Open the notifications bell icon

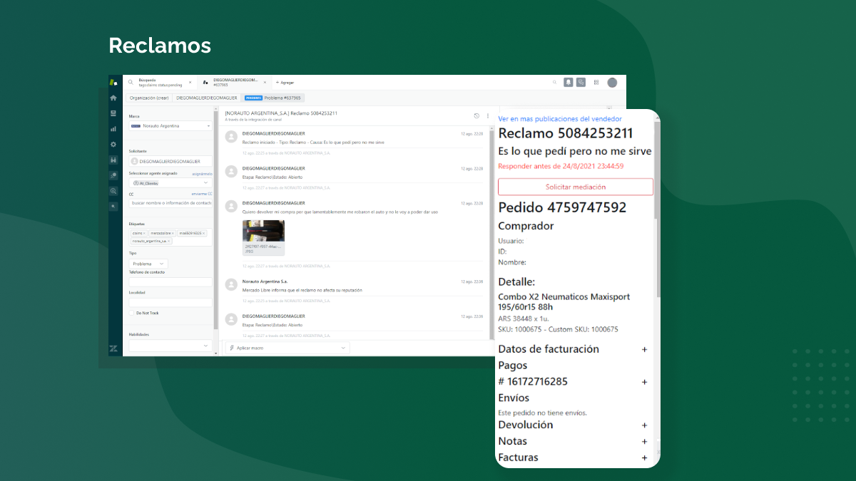click(569, 83)
